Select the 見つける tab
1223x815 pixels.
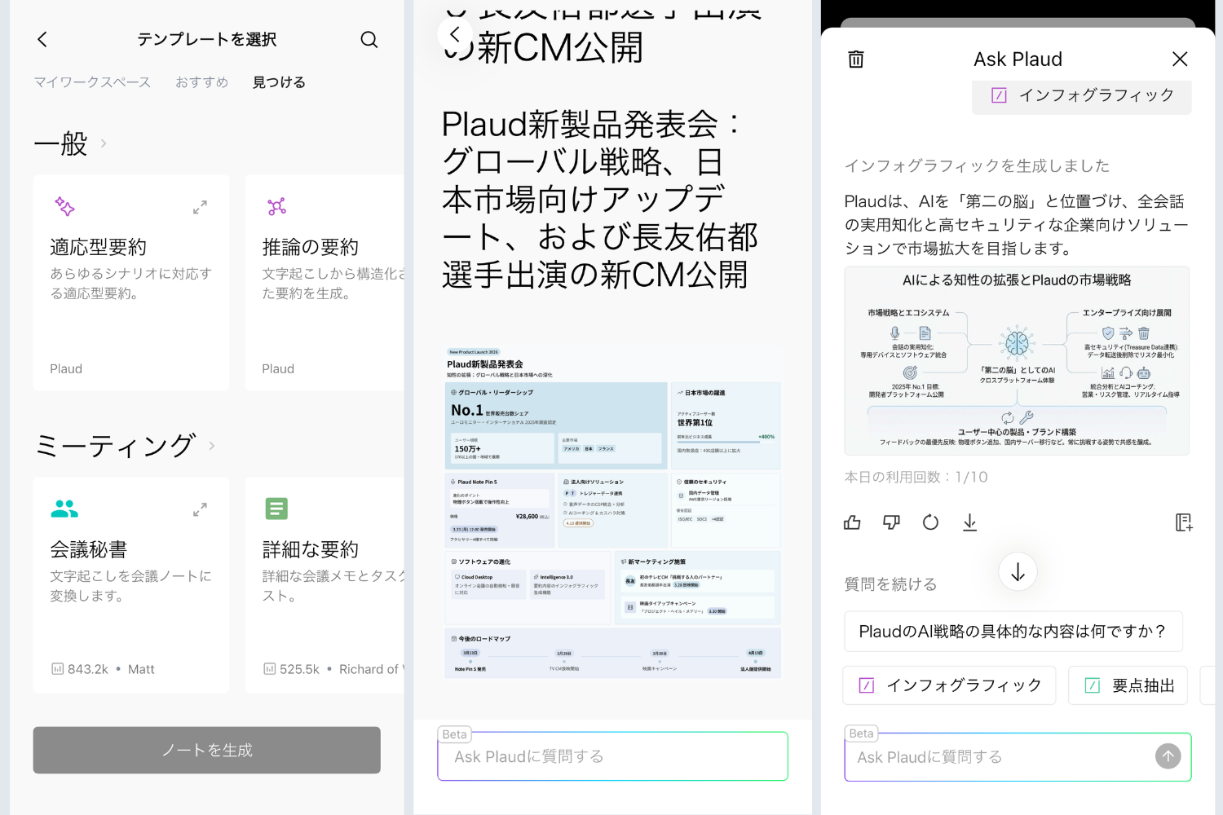point(279,82)
